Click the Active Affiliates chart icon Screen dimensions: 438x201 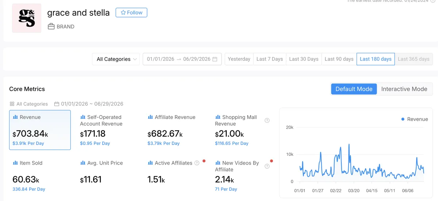(x=150, y=163)
